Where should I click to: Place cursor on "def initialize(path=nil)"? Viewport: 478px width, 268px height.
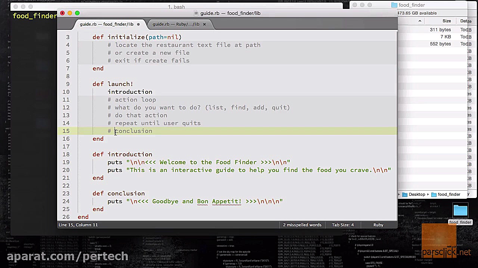[137, 37]
